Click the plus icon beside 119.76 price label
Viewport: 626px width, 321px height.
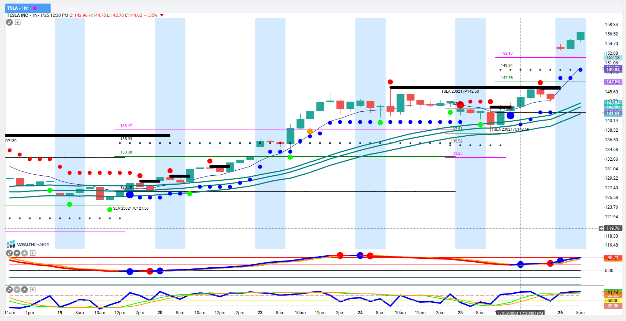601,228
